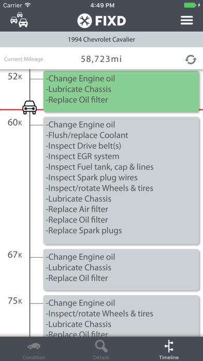Open the 75K maintenance card
Viewport: 203px width, 361px height.
pyautogui.click(x=121, y=316)
